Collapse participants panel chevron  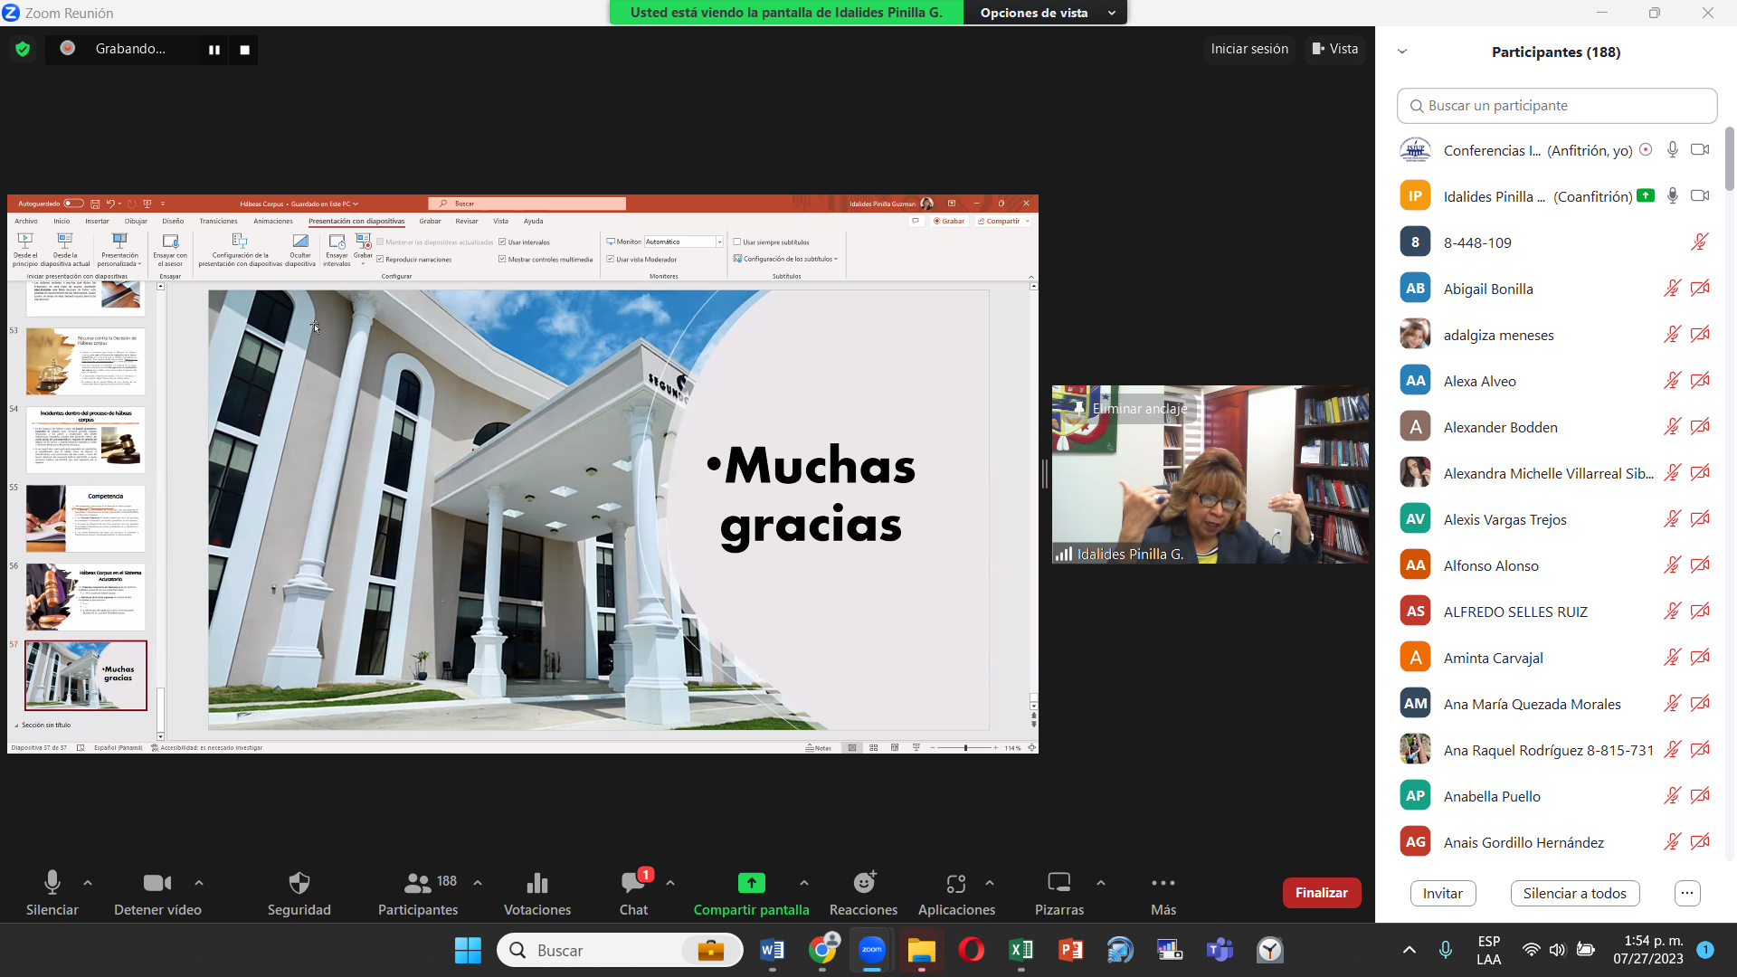coord(1402,52)
